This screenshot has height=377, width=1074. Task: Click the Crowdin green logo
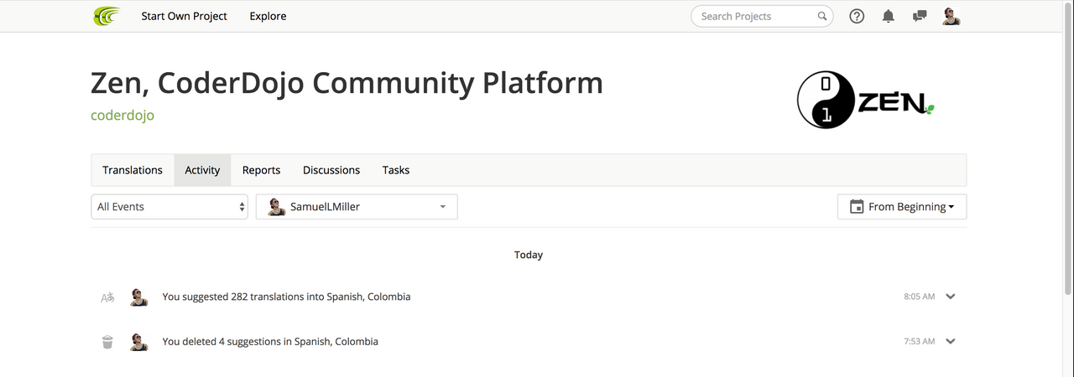[x=107, y=16]
